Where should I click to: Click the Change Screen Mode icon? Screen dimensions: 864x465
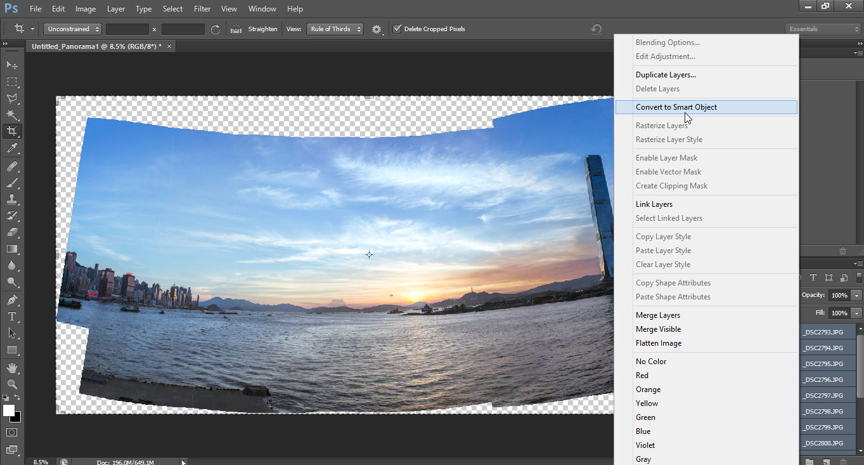12,450
